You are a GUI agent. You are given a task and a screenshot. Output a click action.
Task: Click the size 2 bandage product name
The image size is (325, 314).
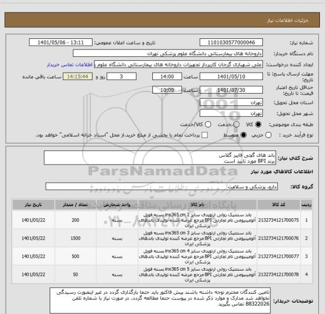pos(197,220)
